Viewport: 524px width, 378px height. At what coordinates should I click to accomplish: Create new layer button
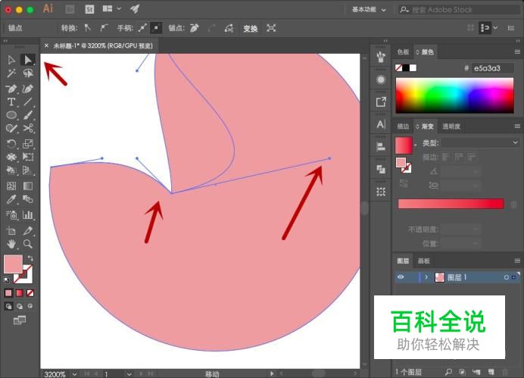click(x=491, y=372)
